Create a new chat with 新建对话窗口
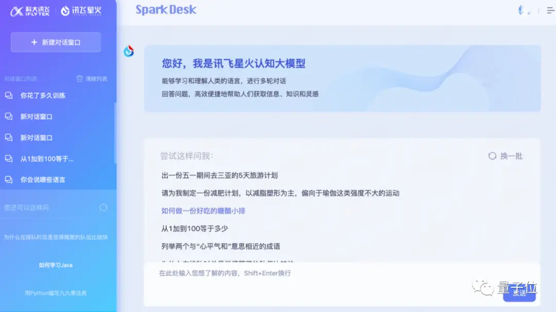Image resolution: width=556 pixels, height=312 pixels. (56, 42)
